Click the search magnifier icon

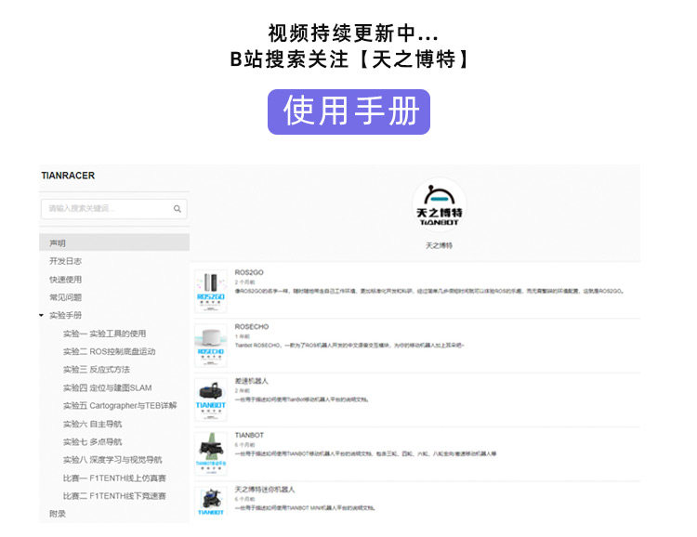point(177,208)
